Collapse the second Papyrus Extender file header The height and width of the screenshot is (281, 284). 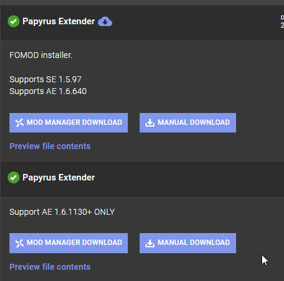pyautogui.click(x=142, y=179)
